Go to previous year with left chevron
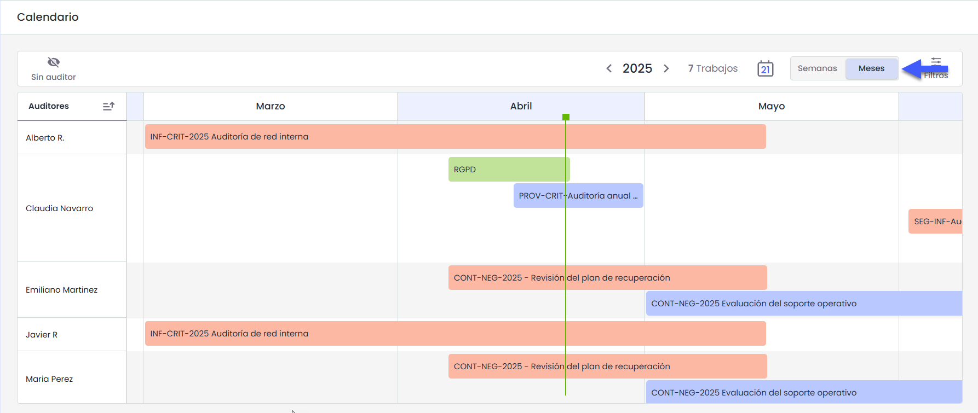Viewport: 978px width, 413px height. 609,68
